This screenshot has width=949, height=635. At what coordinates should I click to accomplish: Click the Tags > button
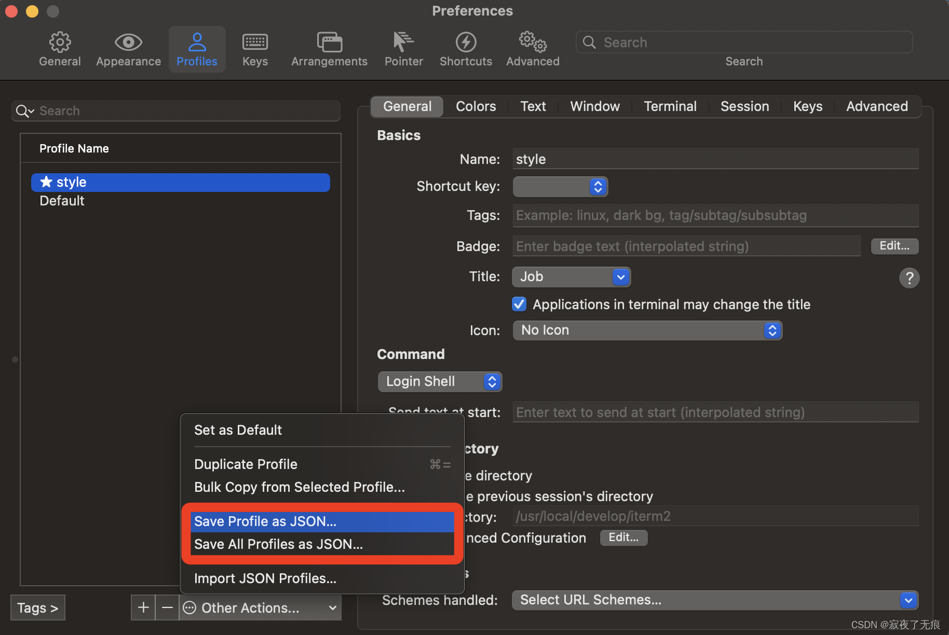(x=37, y=607)
